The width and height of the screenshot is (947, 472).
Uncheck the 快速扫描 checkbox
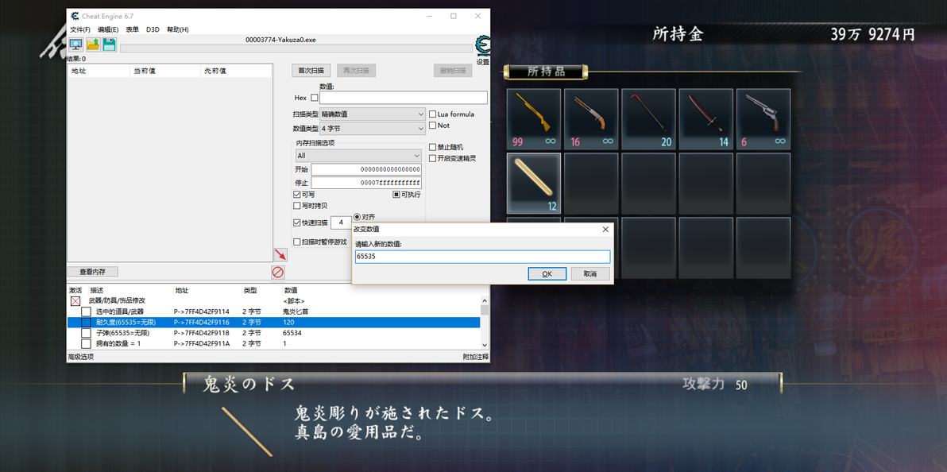click(x=296, y=222)
